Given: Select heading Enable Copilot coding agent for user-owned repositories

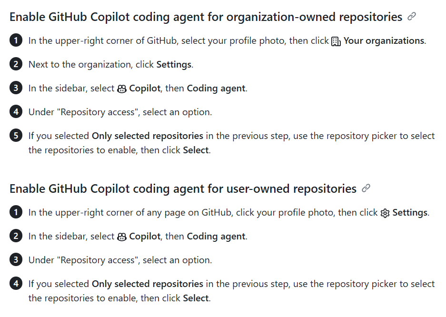Looking at the screenshot, I should tap(183, 189).
